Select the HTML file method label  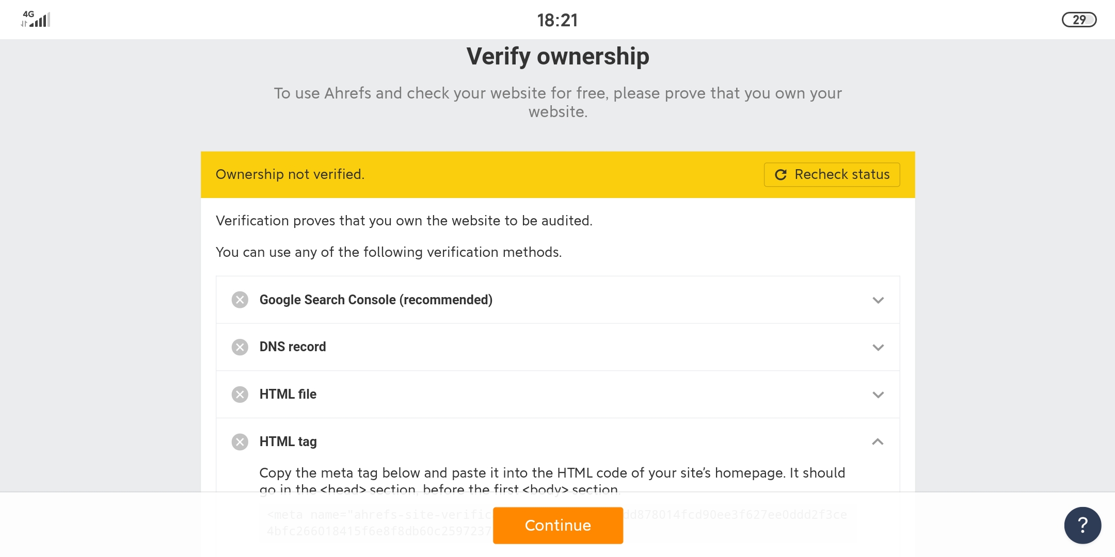click(288, 394)
